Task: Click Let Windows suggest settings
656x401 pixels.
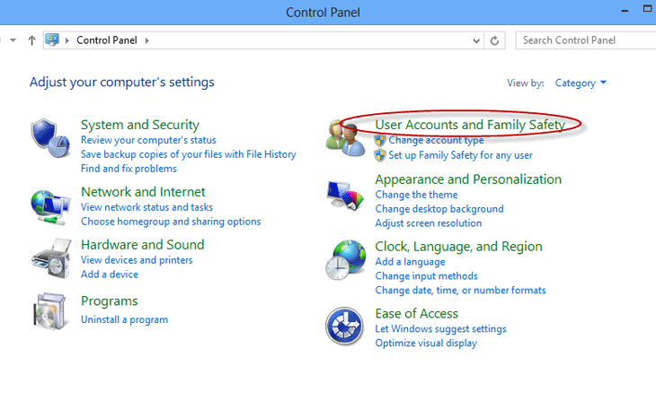Action: coord(440,328)
